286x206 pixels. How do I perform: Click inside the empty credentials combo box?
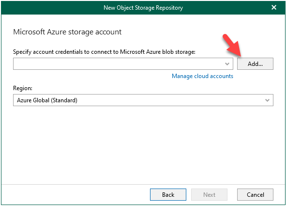[x=119, y=63]
